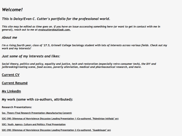
Task: Open SOC-390 Guadeloupe presentation 2 link
Action: tap(56, 130)
